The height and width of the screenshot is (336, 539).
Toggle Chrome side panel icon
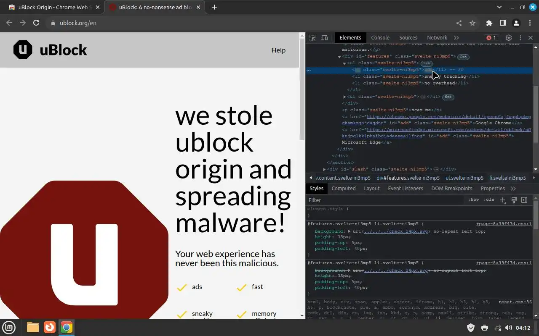502,23
